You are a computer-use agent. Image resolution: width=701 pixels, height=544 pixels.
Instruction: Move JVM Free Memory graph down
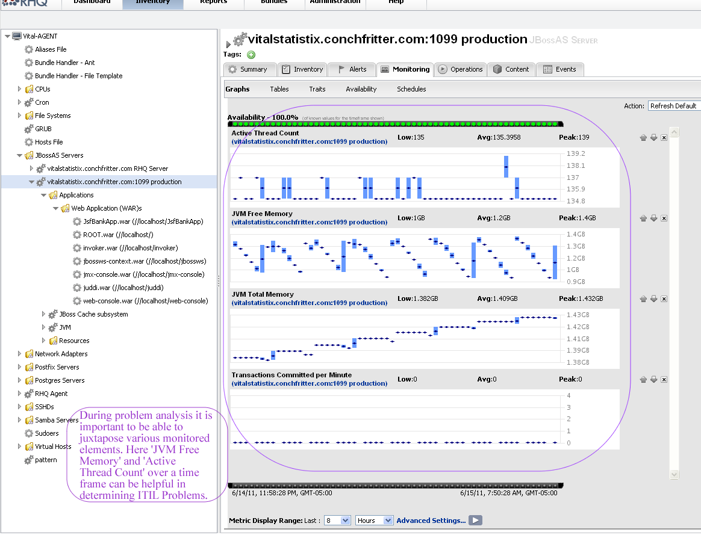tap(653, 218)
